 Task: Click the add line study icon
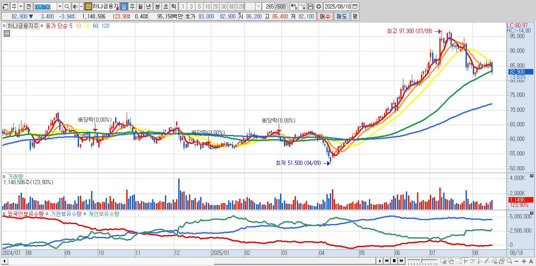pyautogui.click(x=302, y=6)
